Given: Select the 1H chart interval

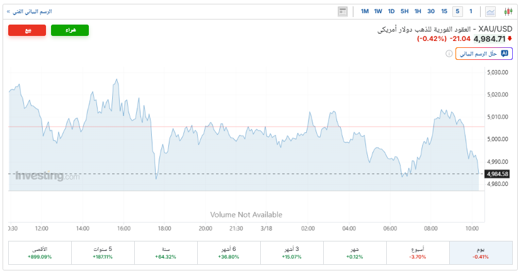Looking at the screenshot, I should (x=417, y=11).
